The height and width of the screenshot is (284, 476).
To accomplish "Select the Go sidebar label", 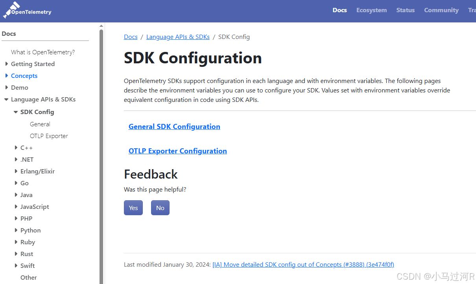I will click(24, 183).
